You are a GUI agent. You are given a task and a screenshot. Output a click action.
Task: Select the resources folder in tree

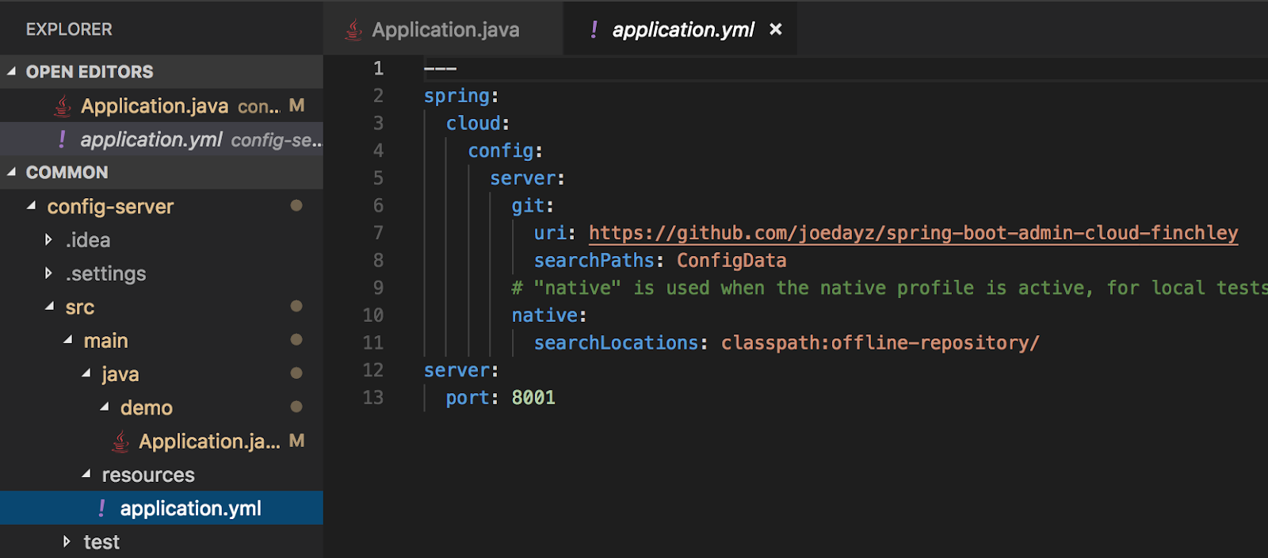[148, 475]
